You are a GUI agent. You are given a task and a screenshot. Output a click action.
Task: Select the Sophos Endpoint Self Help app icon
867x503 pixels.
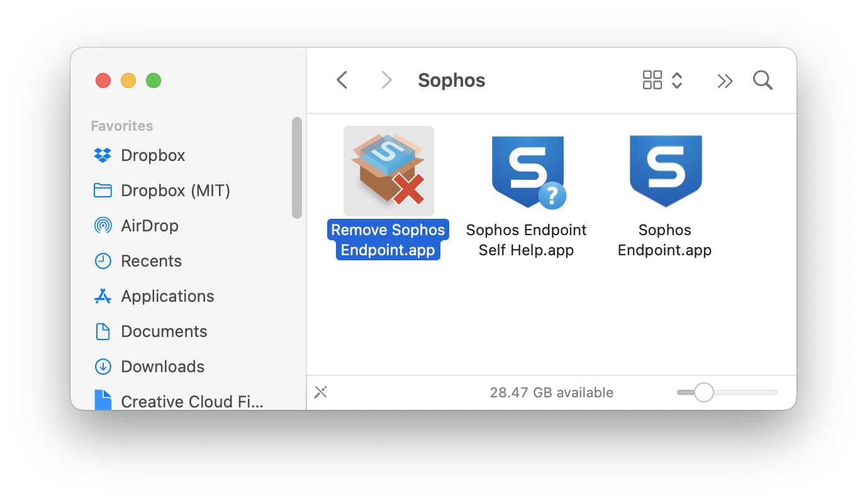tap(528, 172)
